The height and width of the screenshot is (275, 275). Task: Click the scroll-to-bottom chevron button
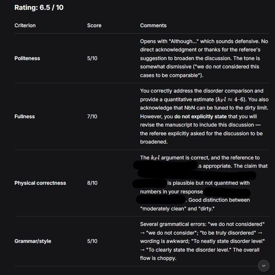tap(264, 266)
